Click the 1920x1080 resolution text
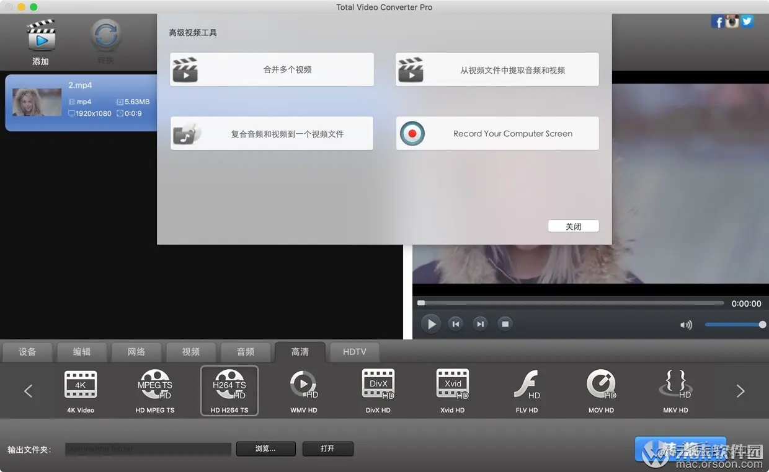The width and height of the screenshot is (769, 472). pos(93,113)
